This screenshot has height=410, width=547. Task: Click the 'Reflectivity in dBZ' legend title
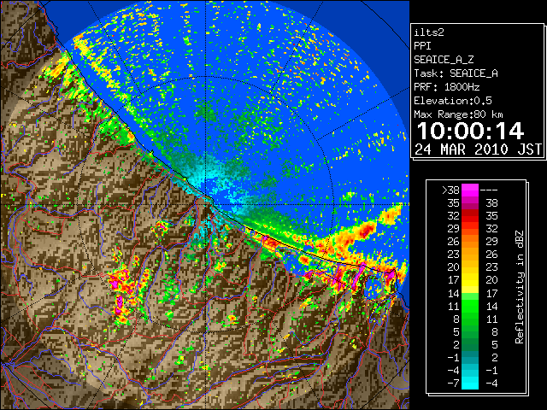tap(520, 287)
